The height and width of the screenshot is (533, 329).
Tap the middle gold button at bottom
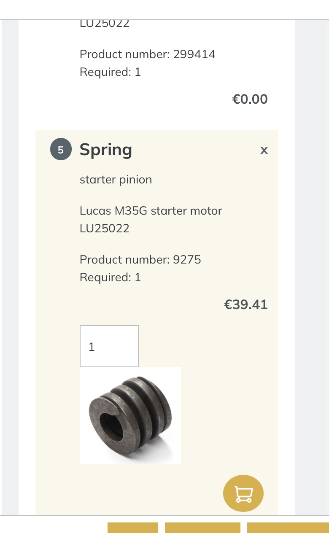202,528
